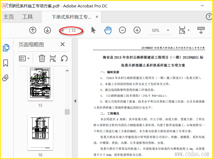This screenshot has height=159, width=213.
Task: Click the fit-width page display icon
Action: (x=182, y=30)
